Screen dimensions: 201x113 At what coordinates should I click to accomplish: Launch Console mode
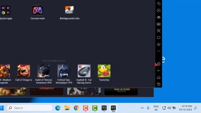pos(37,10)
